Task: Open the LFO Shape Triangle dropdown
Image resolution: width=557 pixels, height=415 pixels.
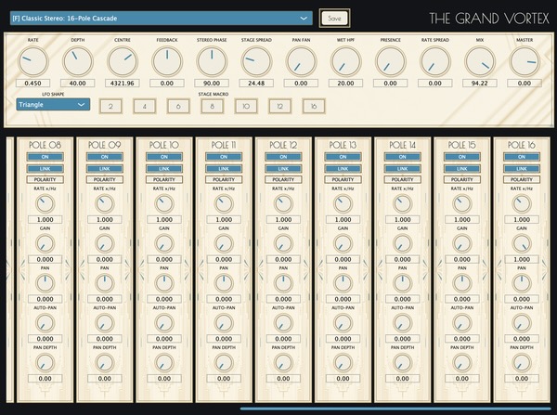Action: (53, 105)
